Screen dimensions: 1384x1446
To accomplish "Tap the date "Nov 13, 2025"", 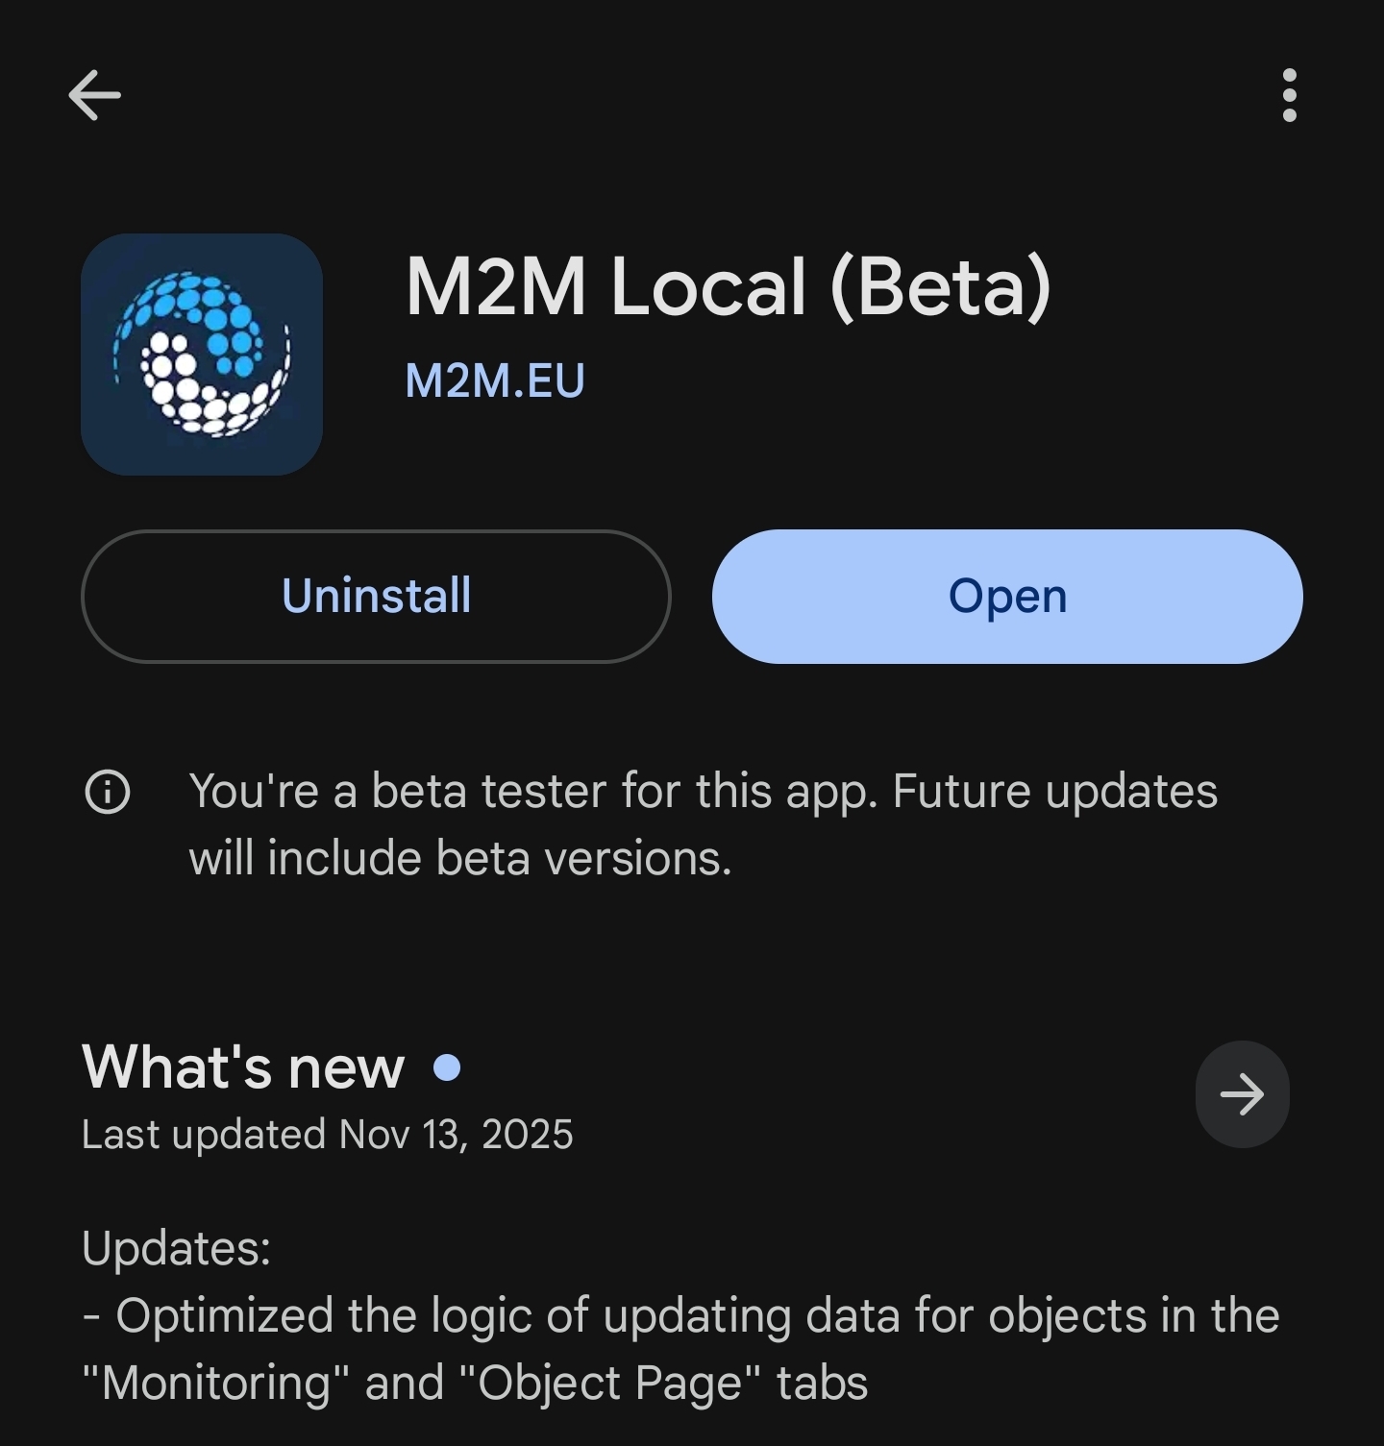I will coord(456,1135).
